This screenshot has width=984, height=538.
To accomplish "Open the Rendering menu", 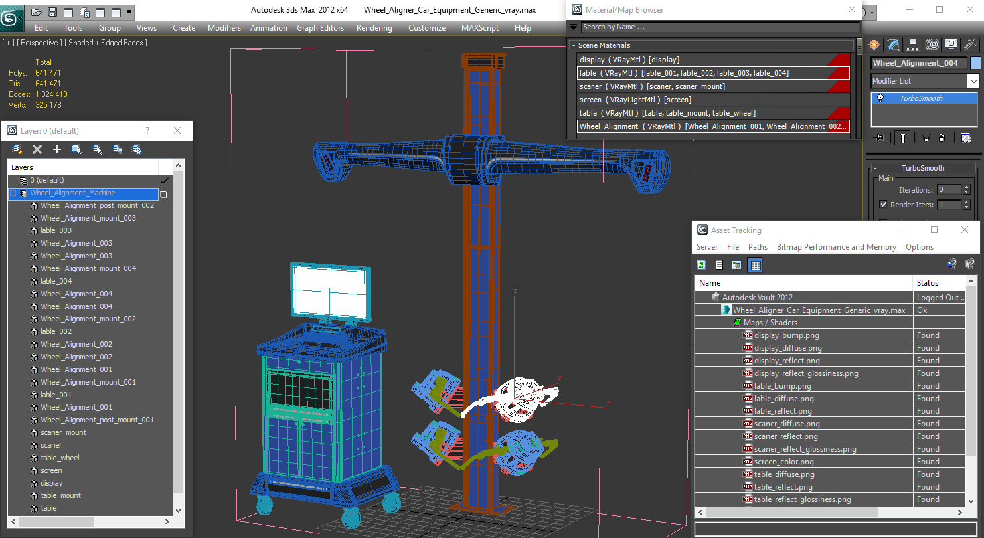I will (374, 28).
